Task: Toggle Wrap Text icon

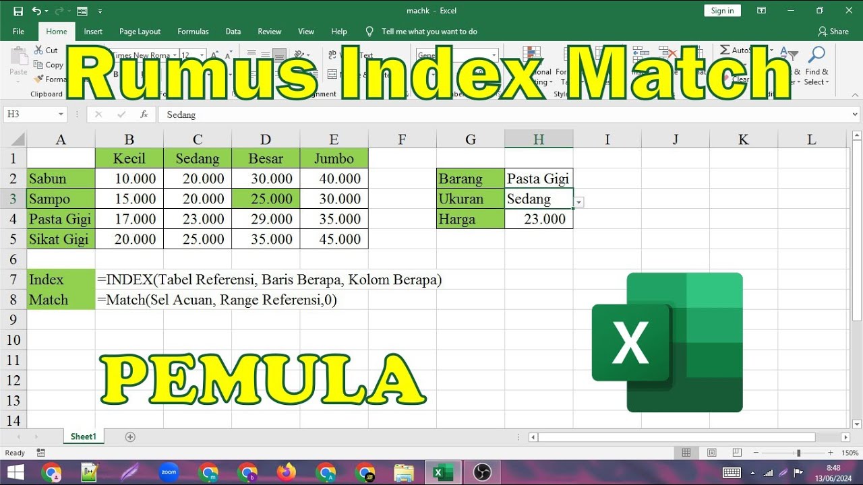Action: pyautogui.click(x=333, y=55)
